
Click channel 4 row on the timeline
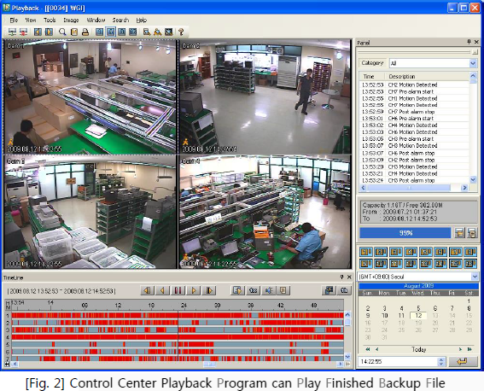point(178,337)
